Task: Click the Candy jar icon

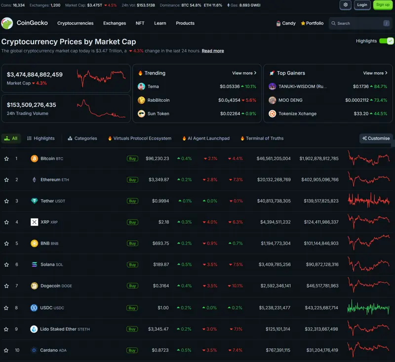Action: tap(278, 23)
